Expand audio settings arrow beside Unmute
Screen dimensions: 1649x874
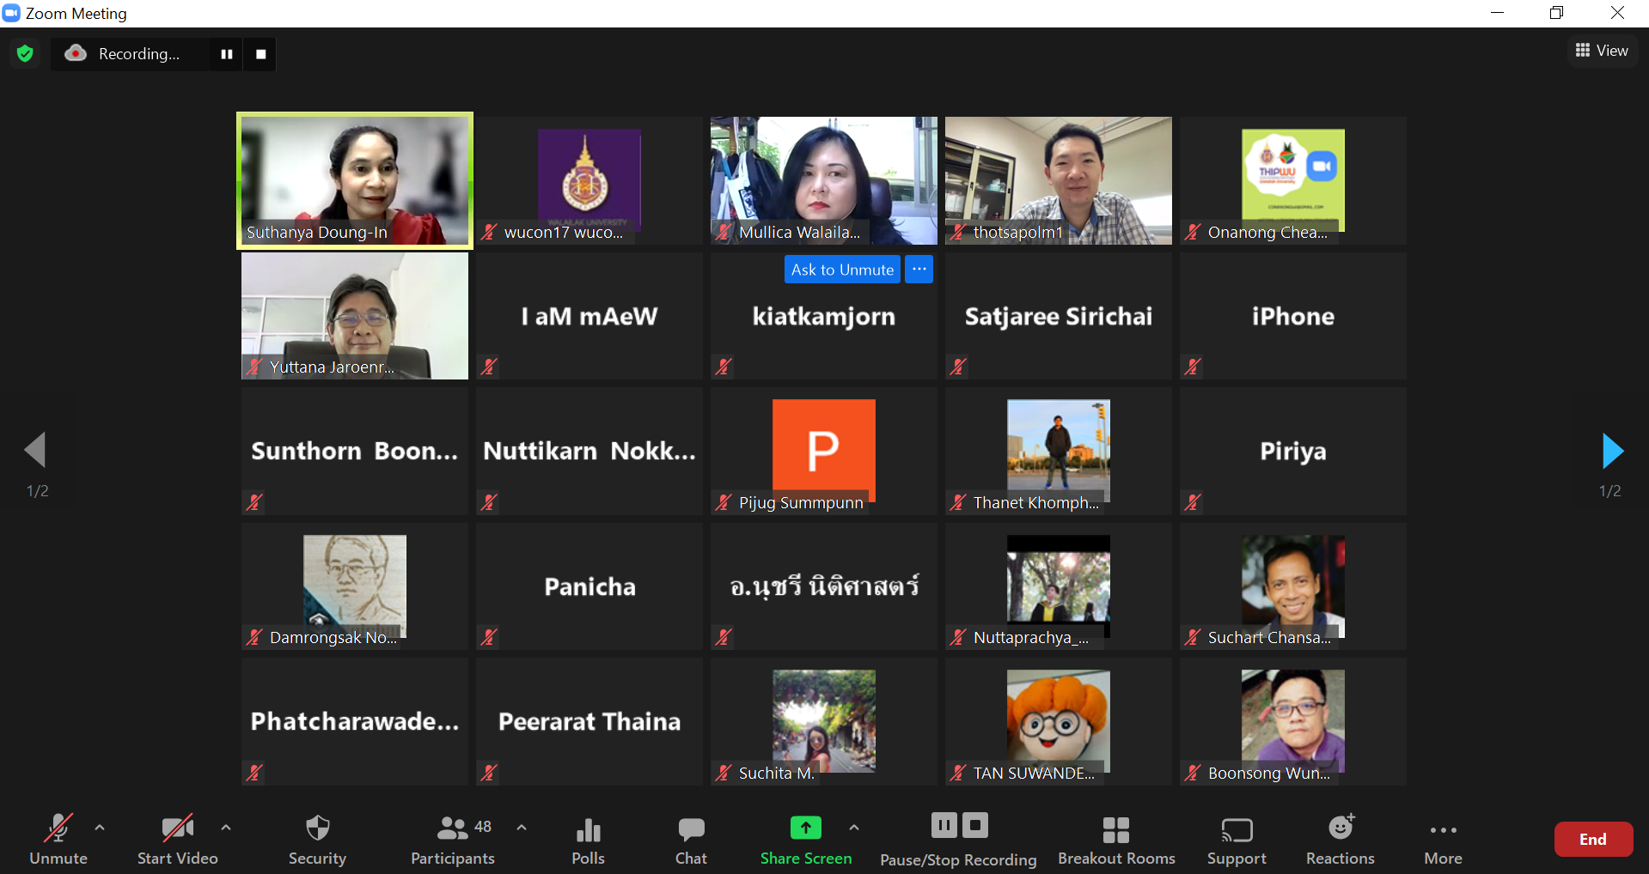(100, 828)
